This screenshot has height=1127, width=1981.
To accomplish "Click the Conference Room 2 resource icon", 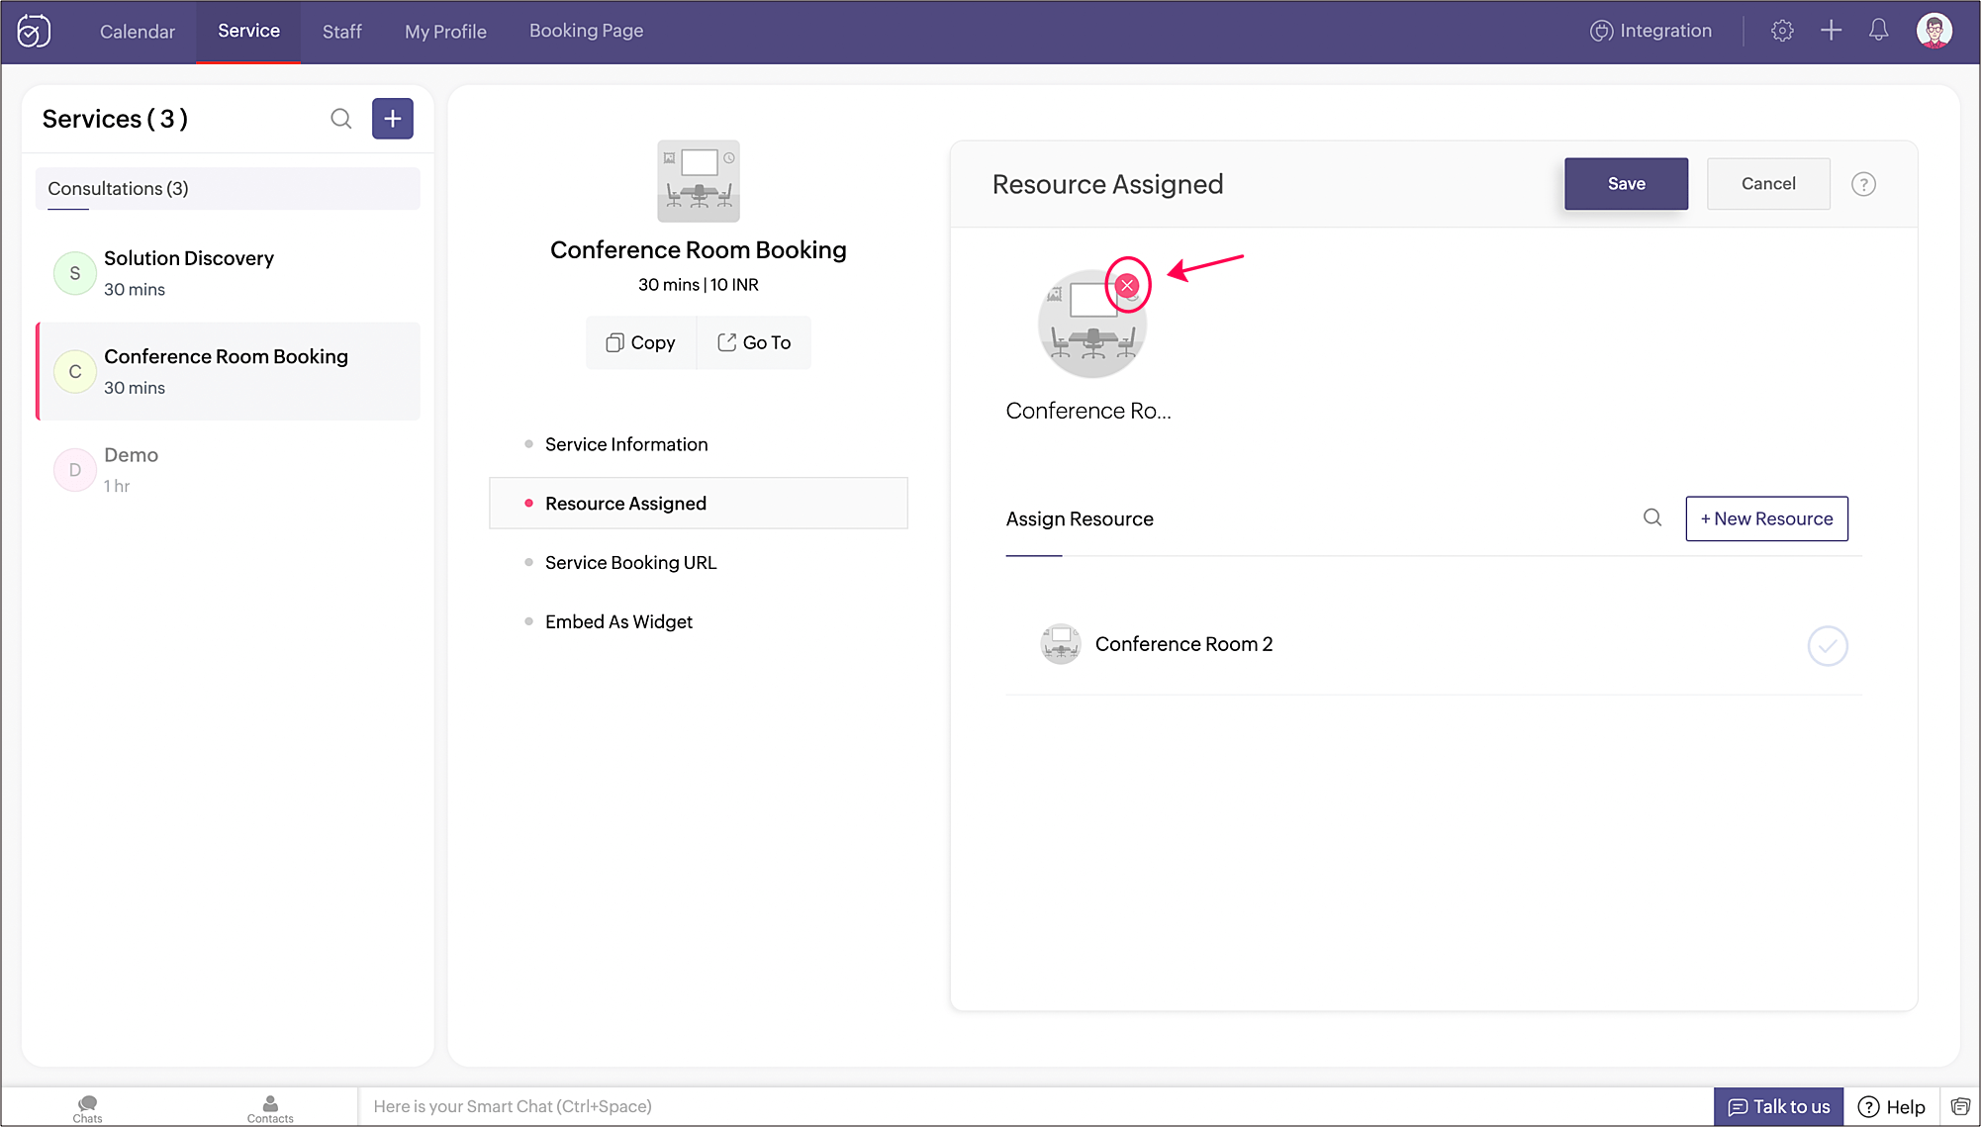I will click(x=1061, y=644).
